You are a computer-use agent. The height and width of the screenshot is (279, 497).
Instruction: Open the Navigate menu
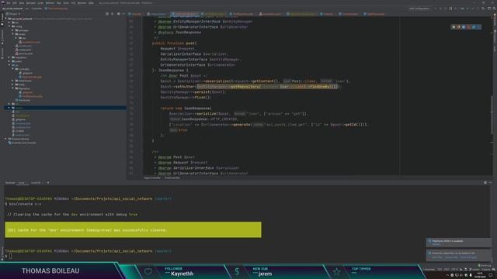(31, 3)
